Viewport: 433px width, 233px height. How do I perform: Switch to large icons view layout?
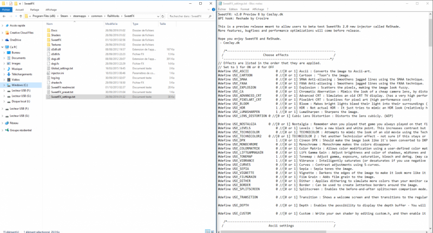(212, 231)
